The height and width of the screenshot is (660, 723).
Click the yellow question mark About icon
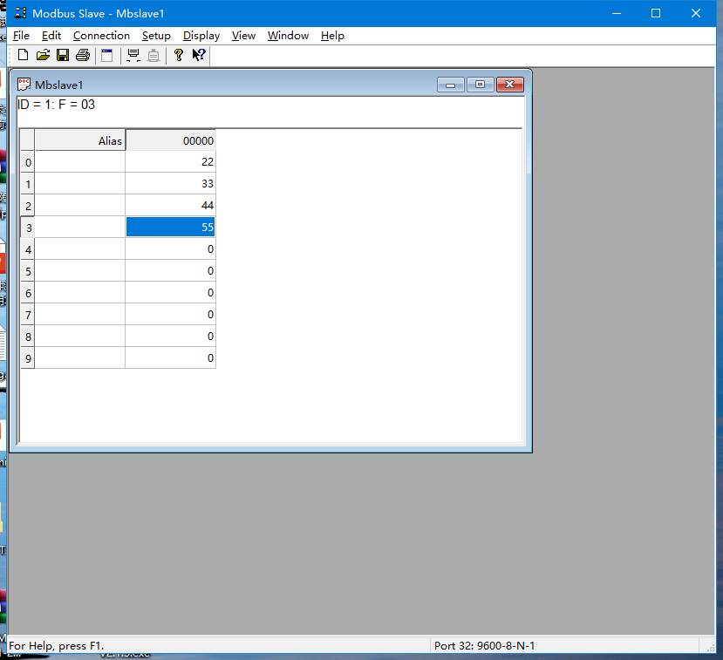coord(179,56)
